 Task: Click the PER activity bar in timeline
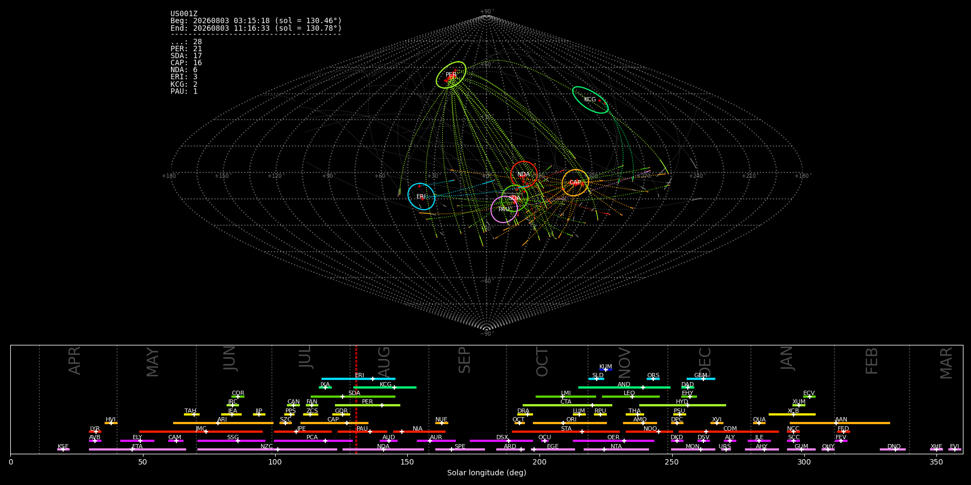367,405
